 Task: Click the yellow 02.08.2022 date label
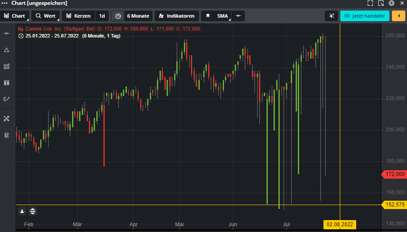[x=340, y=225]
